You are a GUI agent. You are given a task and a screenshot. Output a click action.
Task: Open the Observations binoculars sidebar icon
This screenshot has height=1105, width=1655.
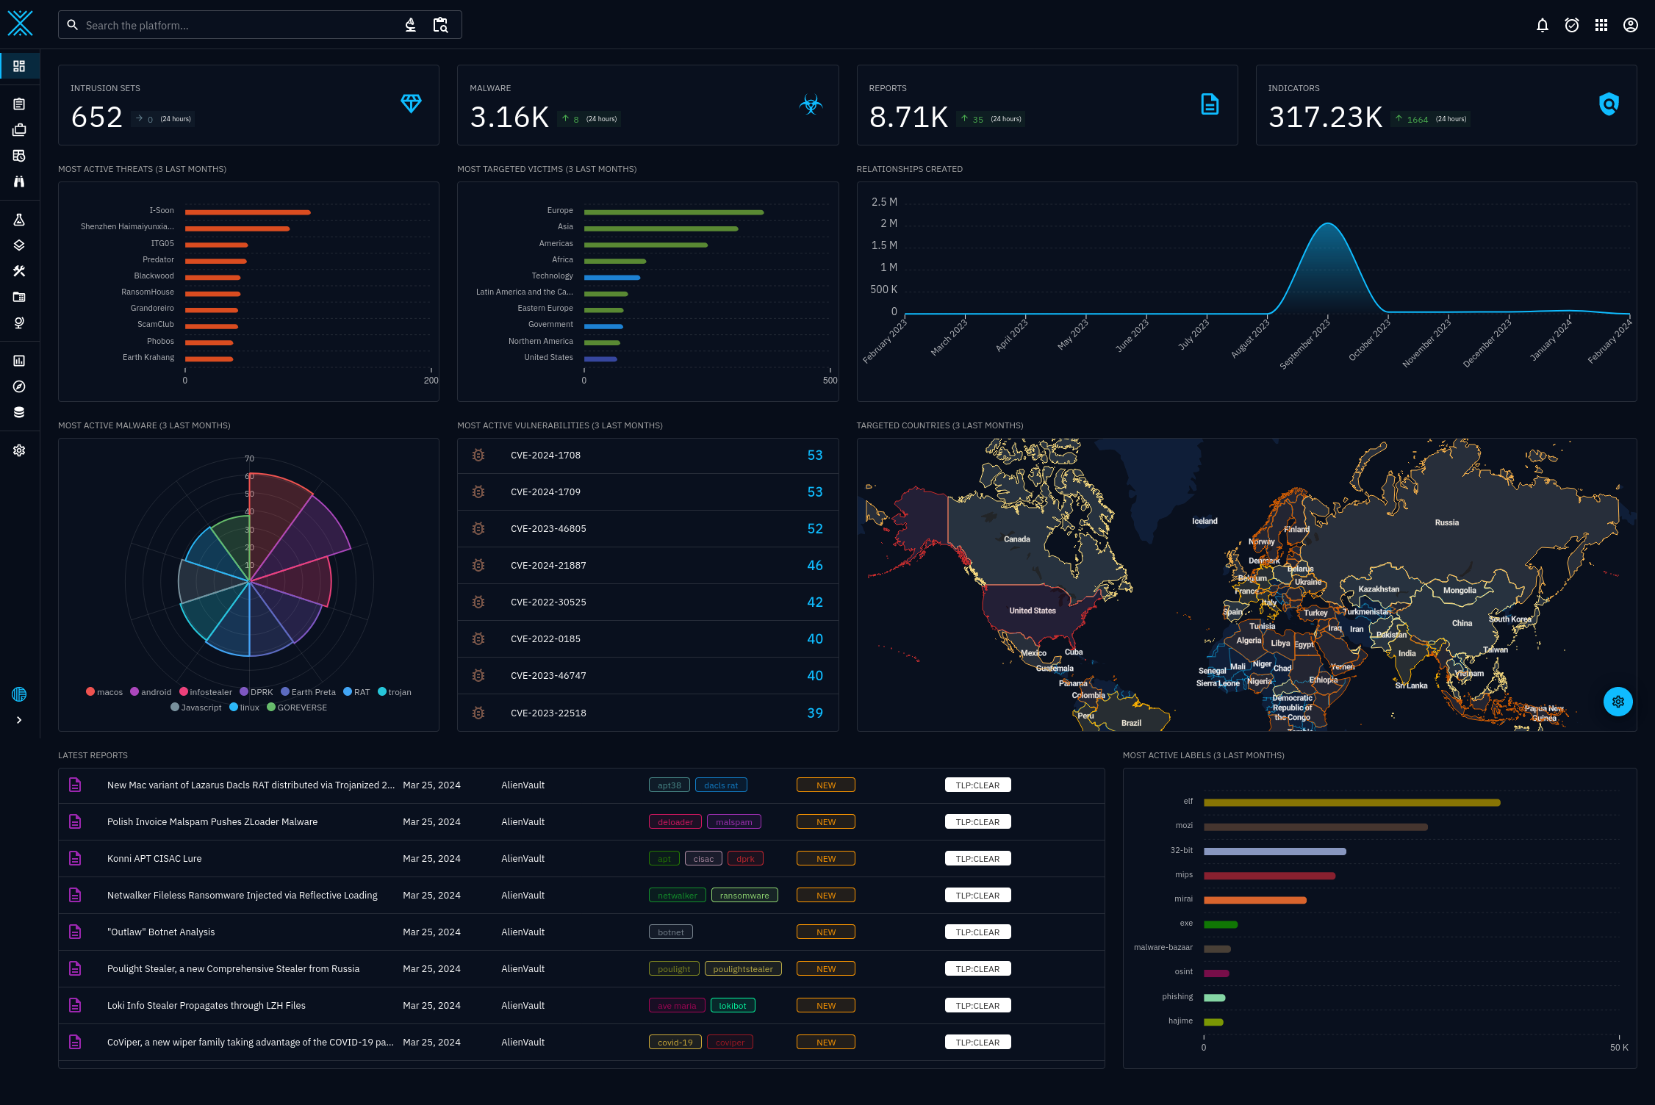tap(19, 181)
